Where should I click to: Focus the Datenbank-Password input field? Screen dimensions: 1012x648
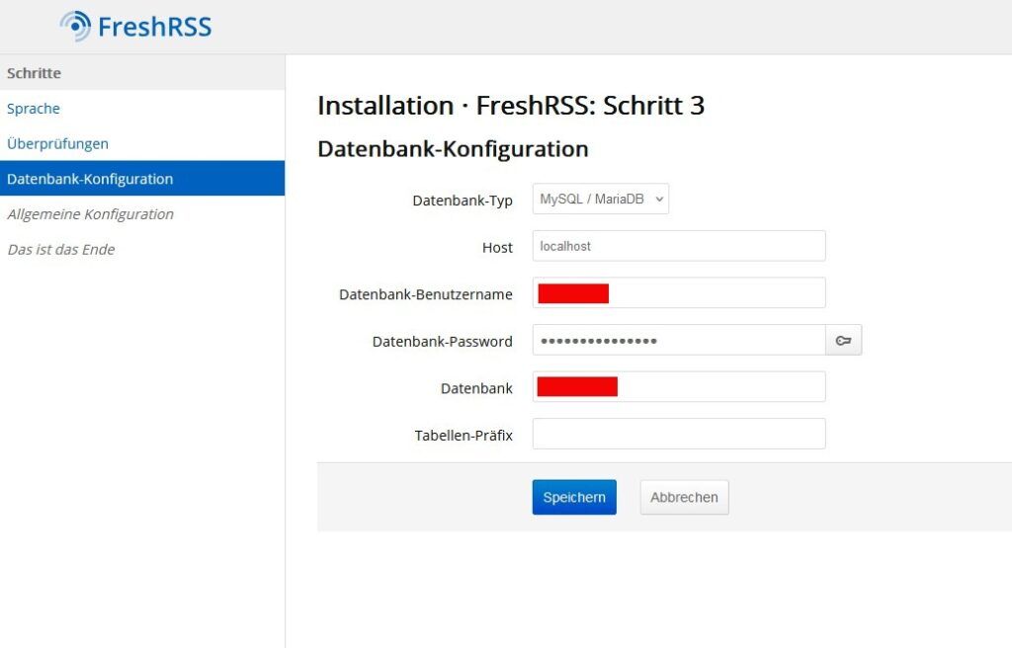pyautogui.click(x=679, y=340)
